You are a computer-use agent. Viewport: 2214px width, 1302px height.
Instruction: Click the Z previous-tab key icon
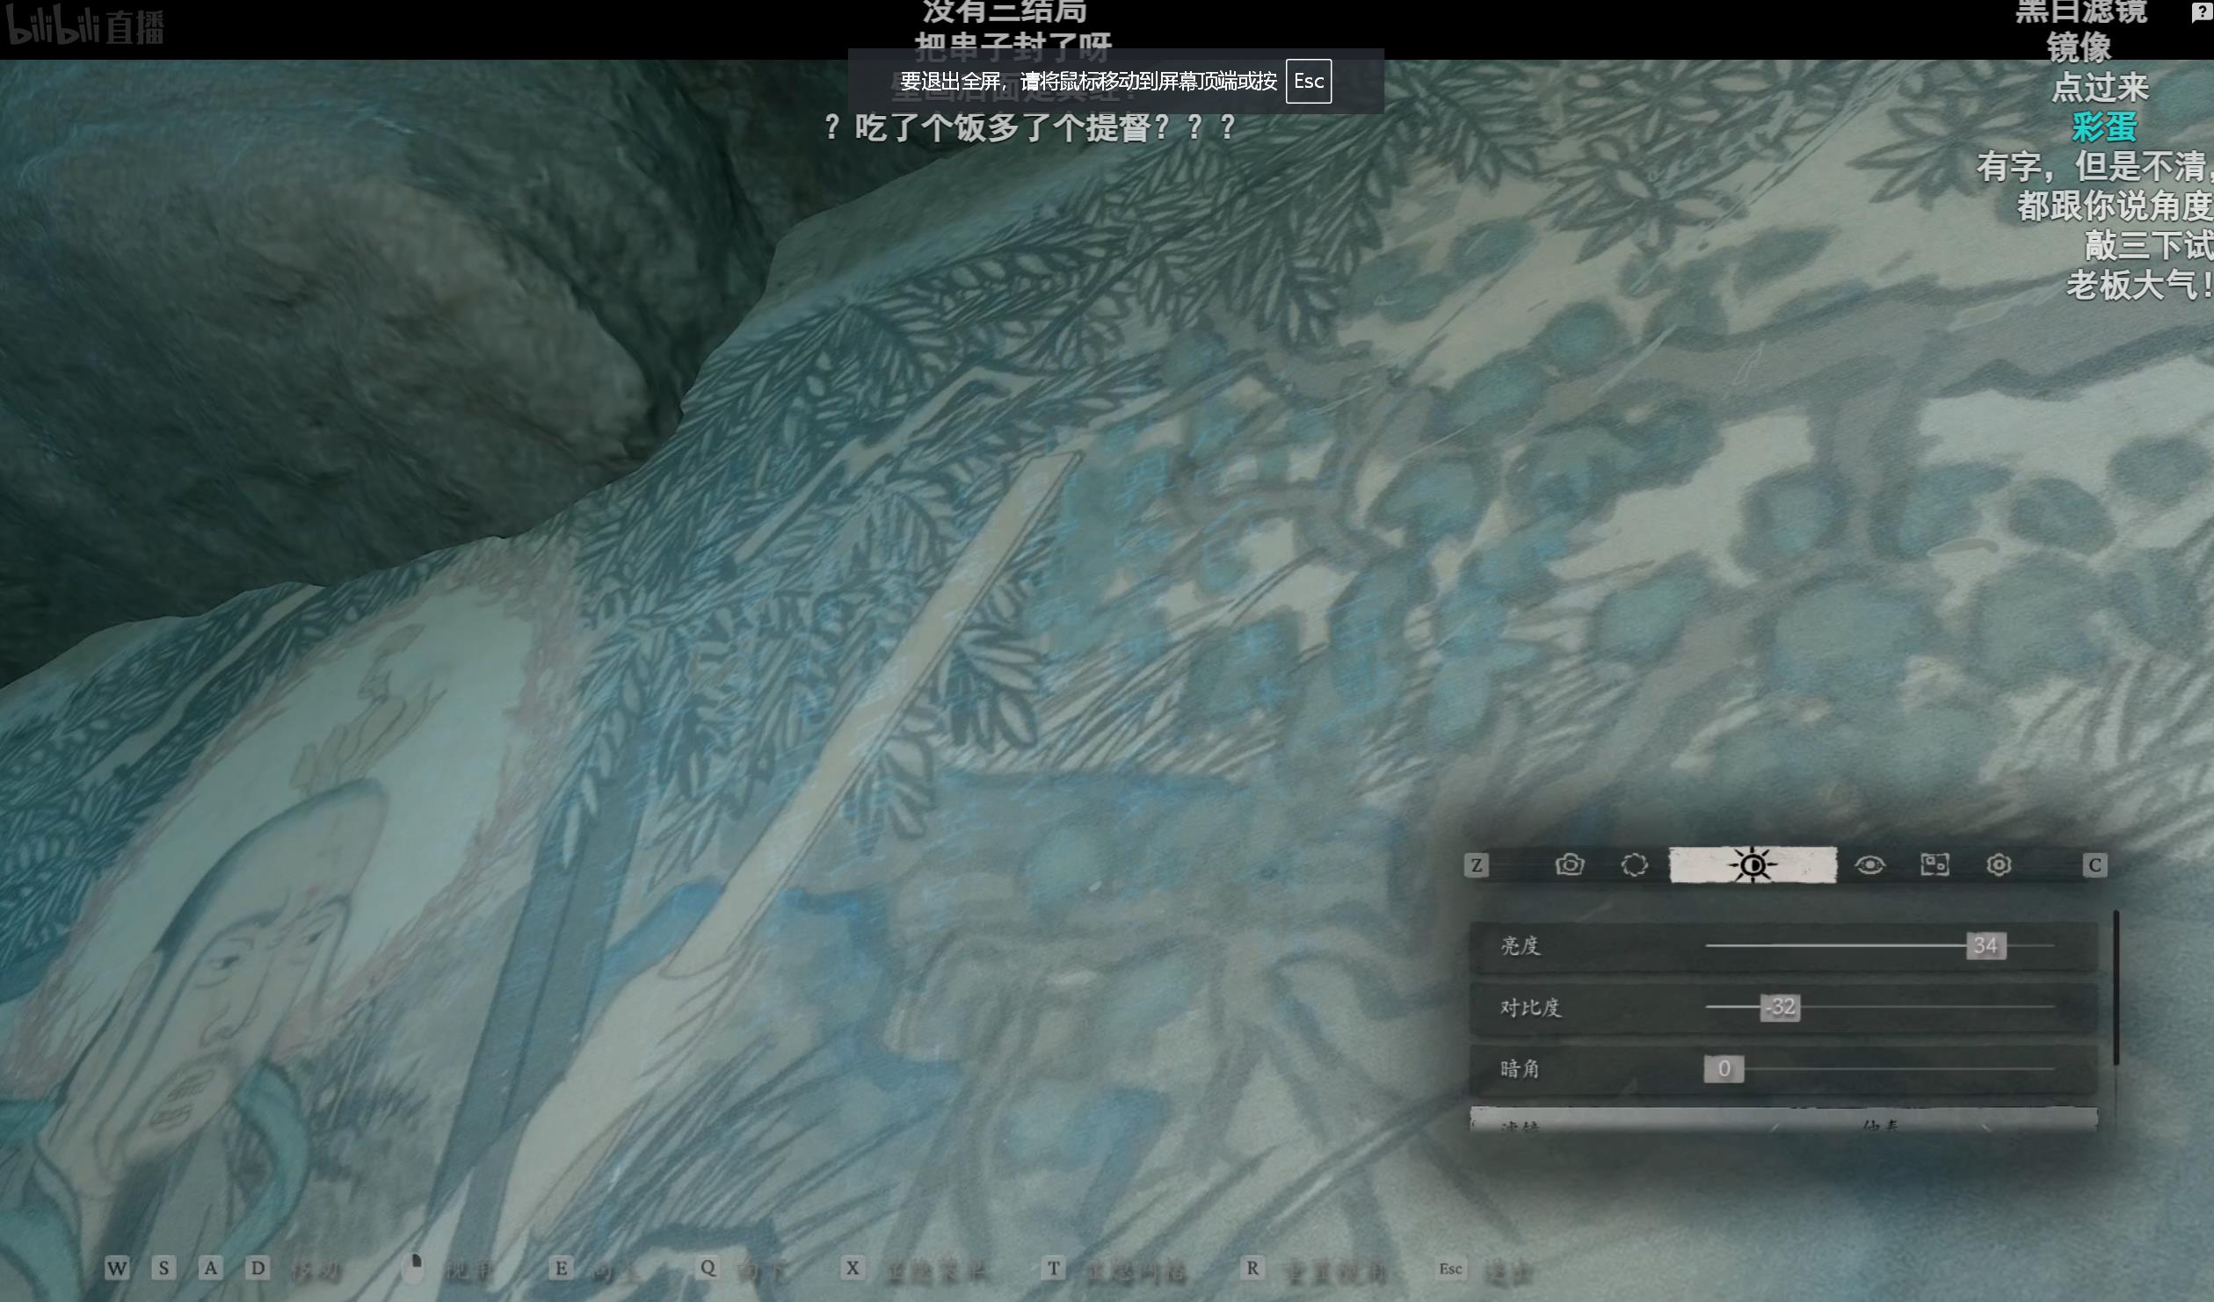[x=1477, y=865]
